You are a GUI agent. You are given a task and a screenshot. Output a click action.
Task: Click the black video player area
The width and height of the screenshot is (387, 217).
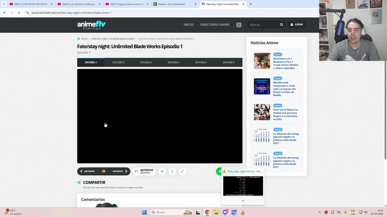(x=160, y=116)
